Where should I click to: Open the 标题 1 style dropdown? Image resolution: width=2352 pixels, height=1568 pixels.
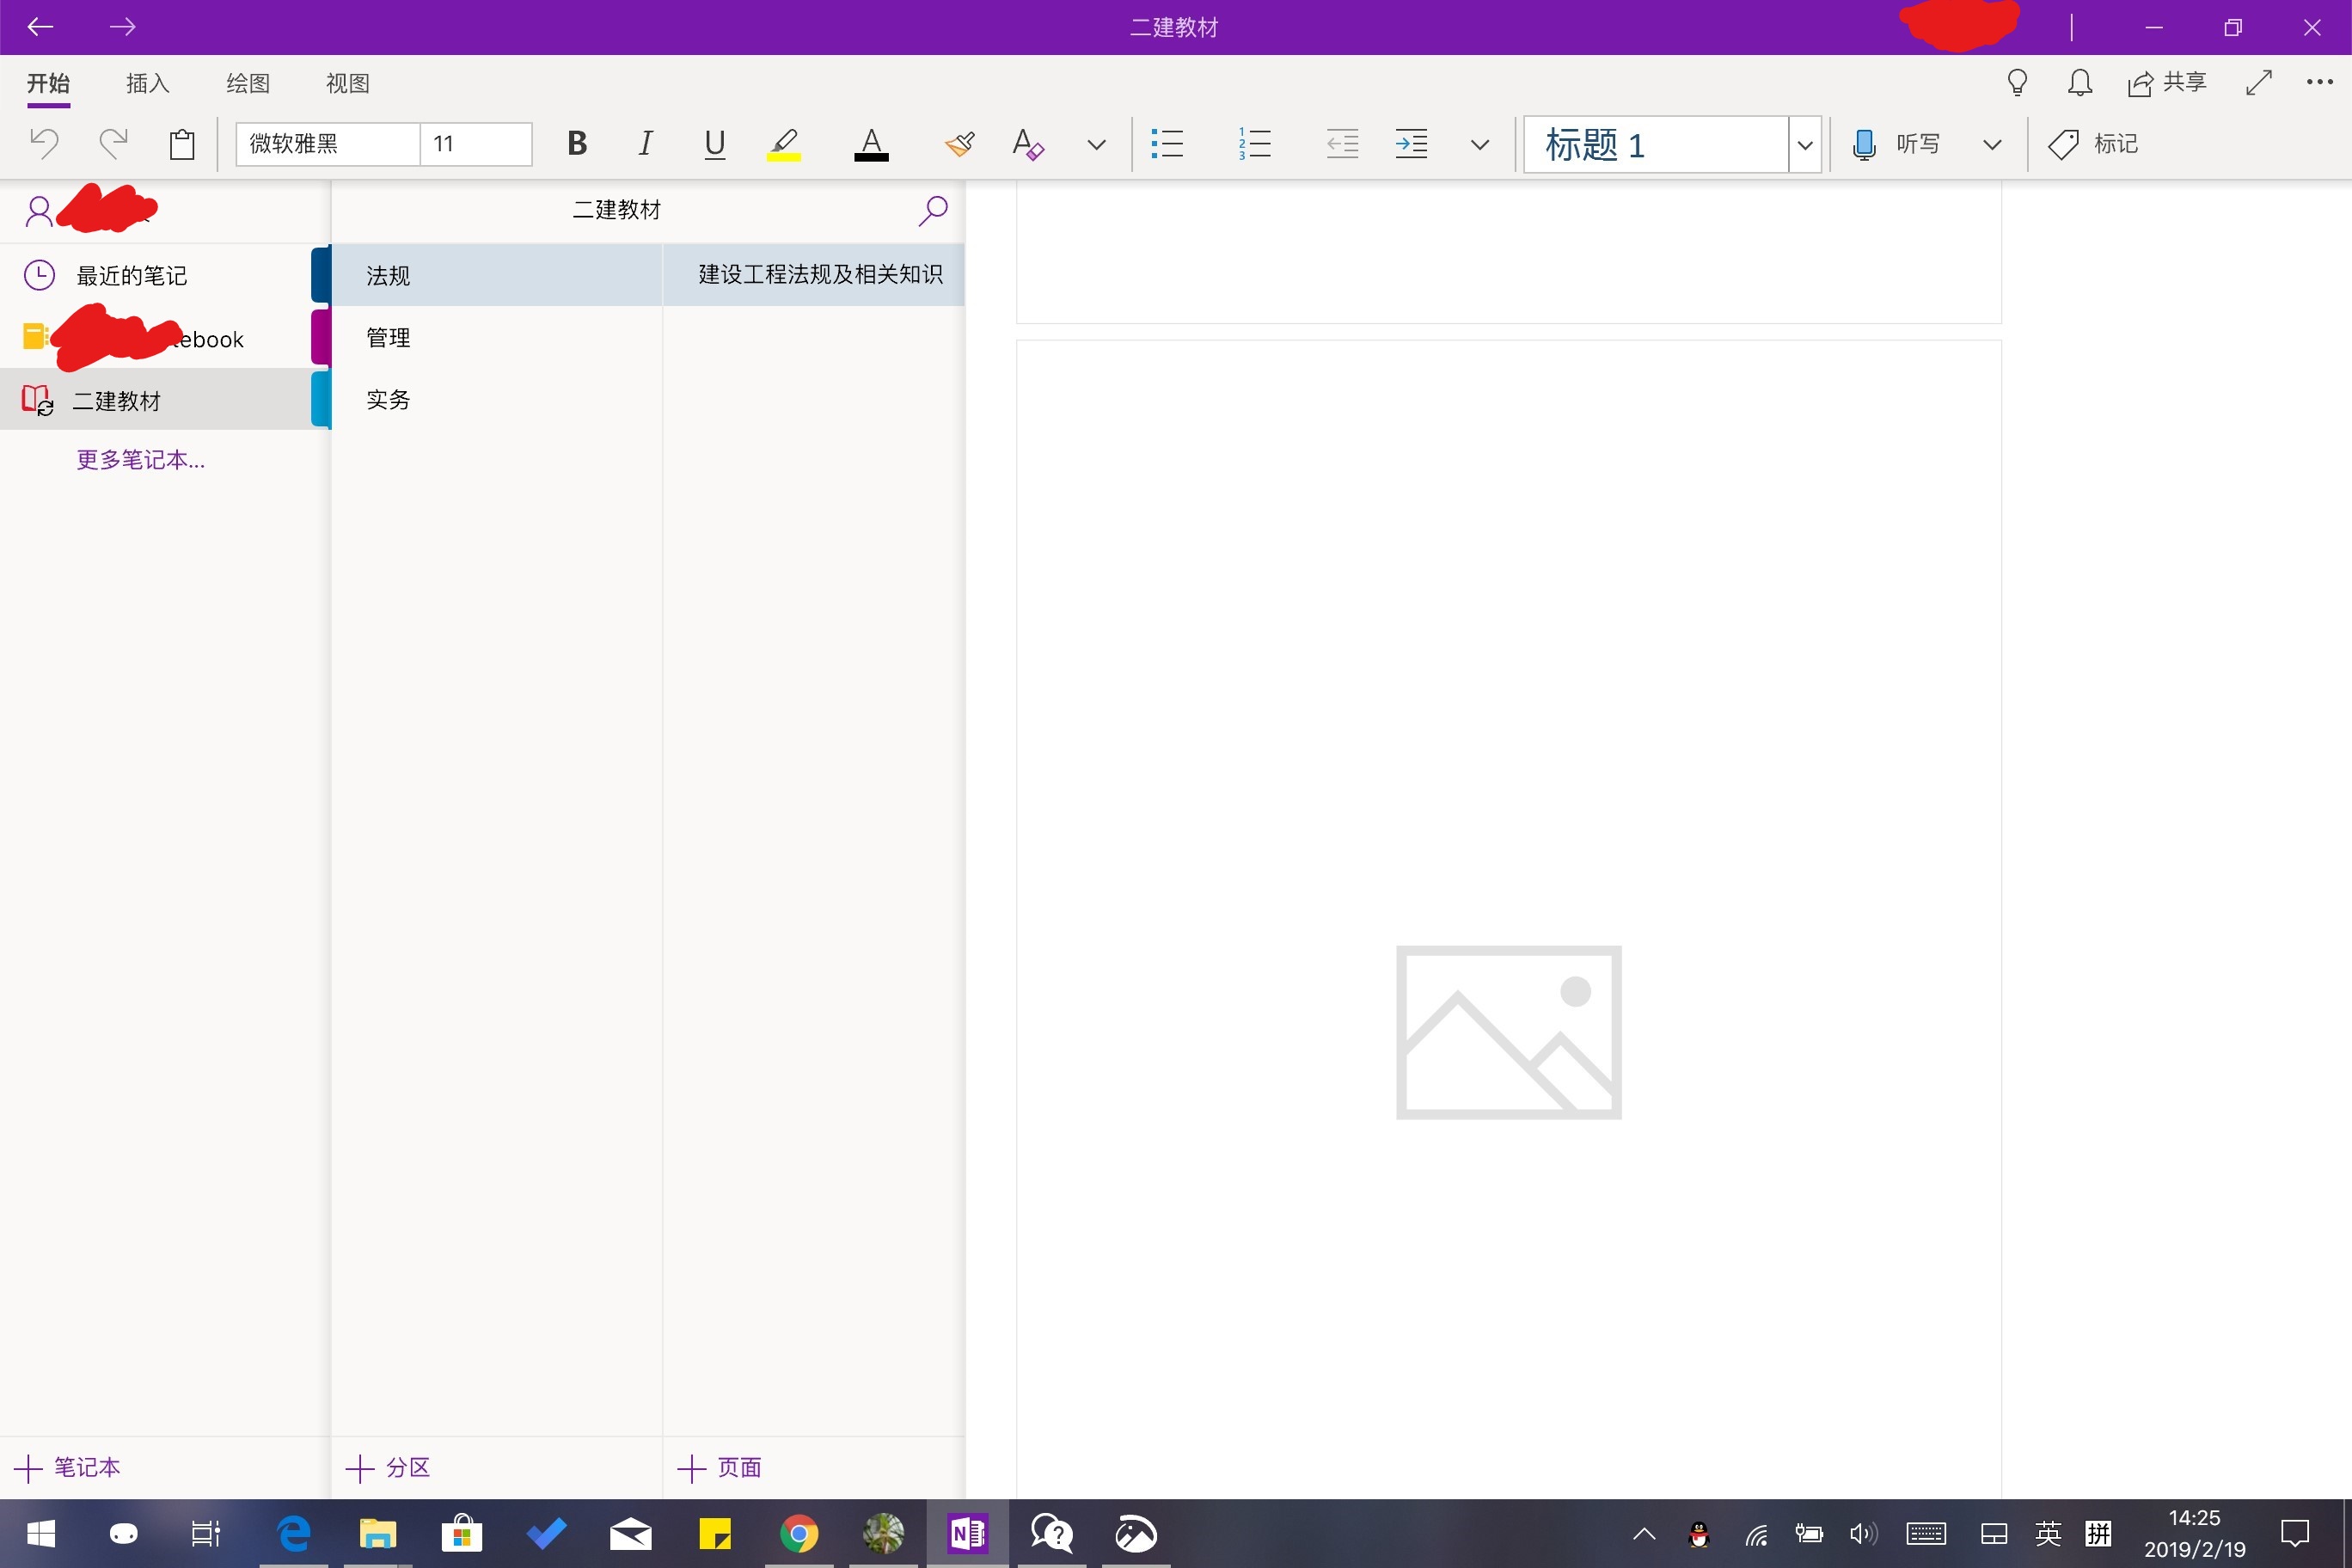point(1805,144)
